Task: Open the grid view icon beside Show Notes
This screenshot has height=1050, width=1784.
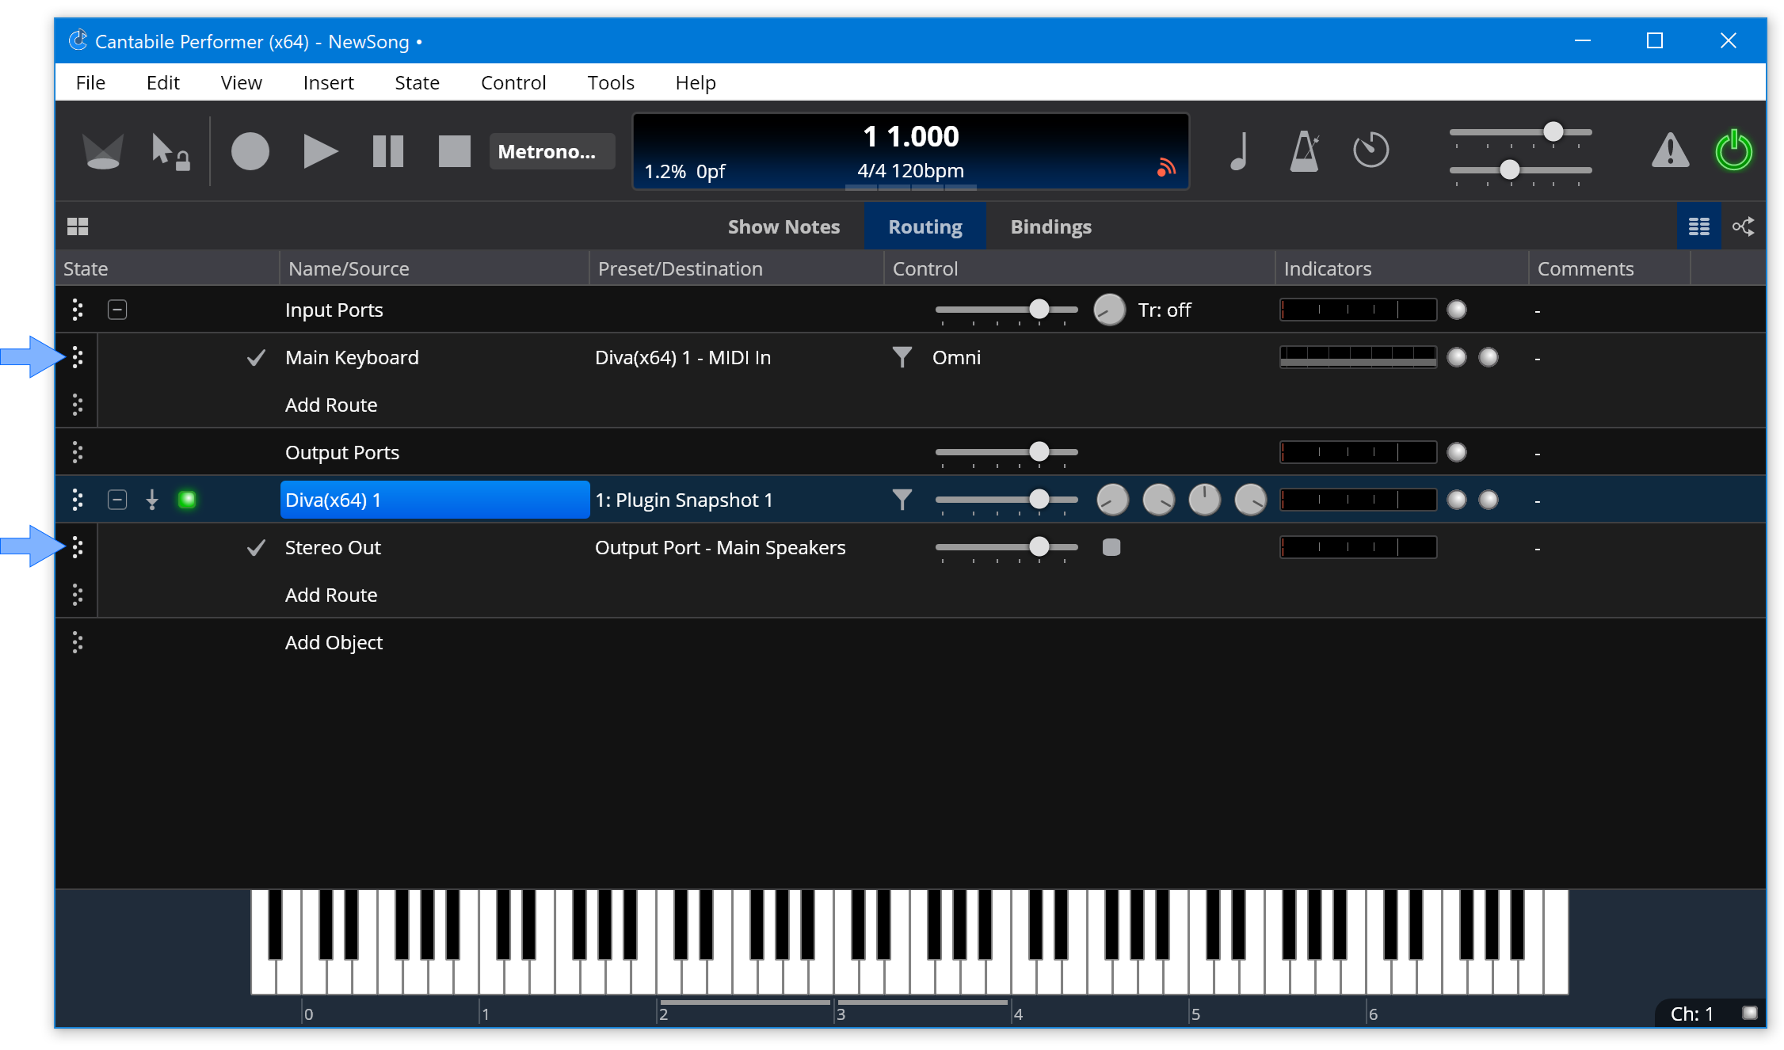Action: coord(78,226)
